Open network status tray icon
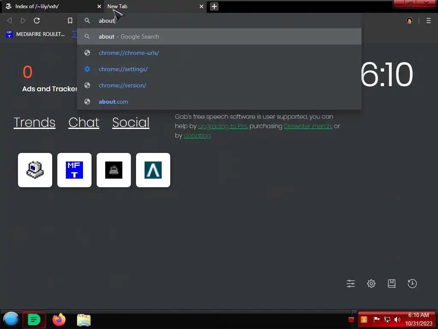Viewport: 438px width, 329px height. (387, 320)
